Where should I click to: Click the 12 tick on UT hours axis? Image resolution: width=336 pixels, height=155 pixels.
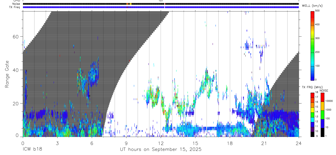[161, 143]
